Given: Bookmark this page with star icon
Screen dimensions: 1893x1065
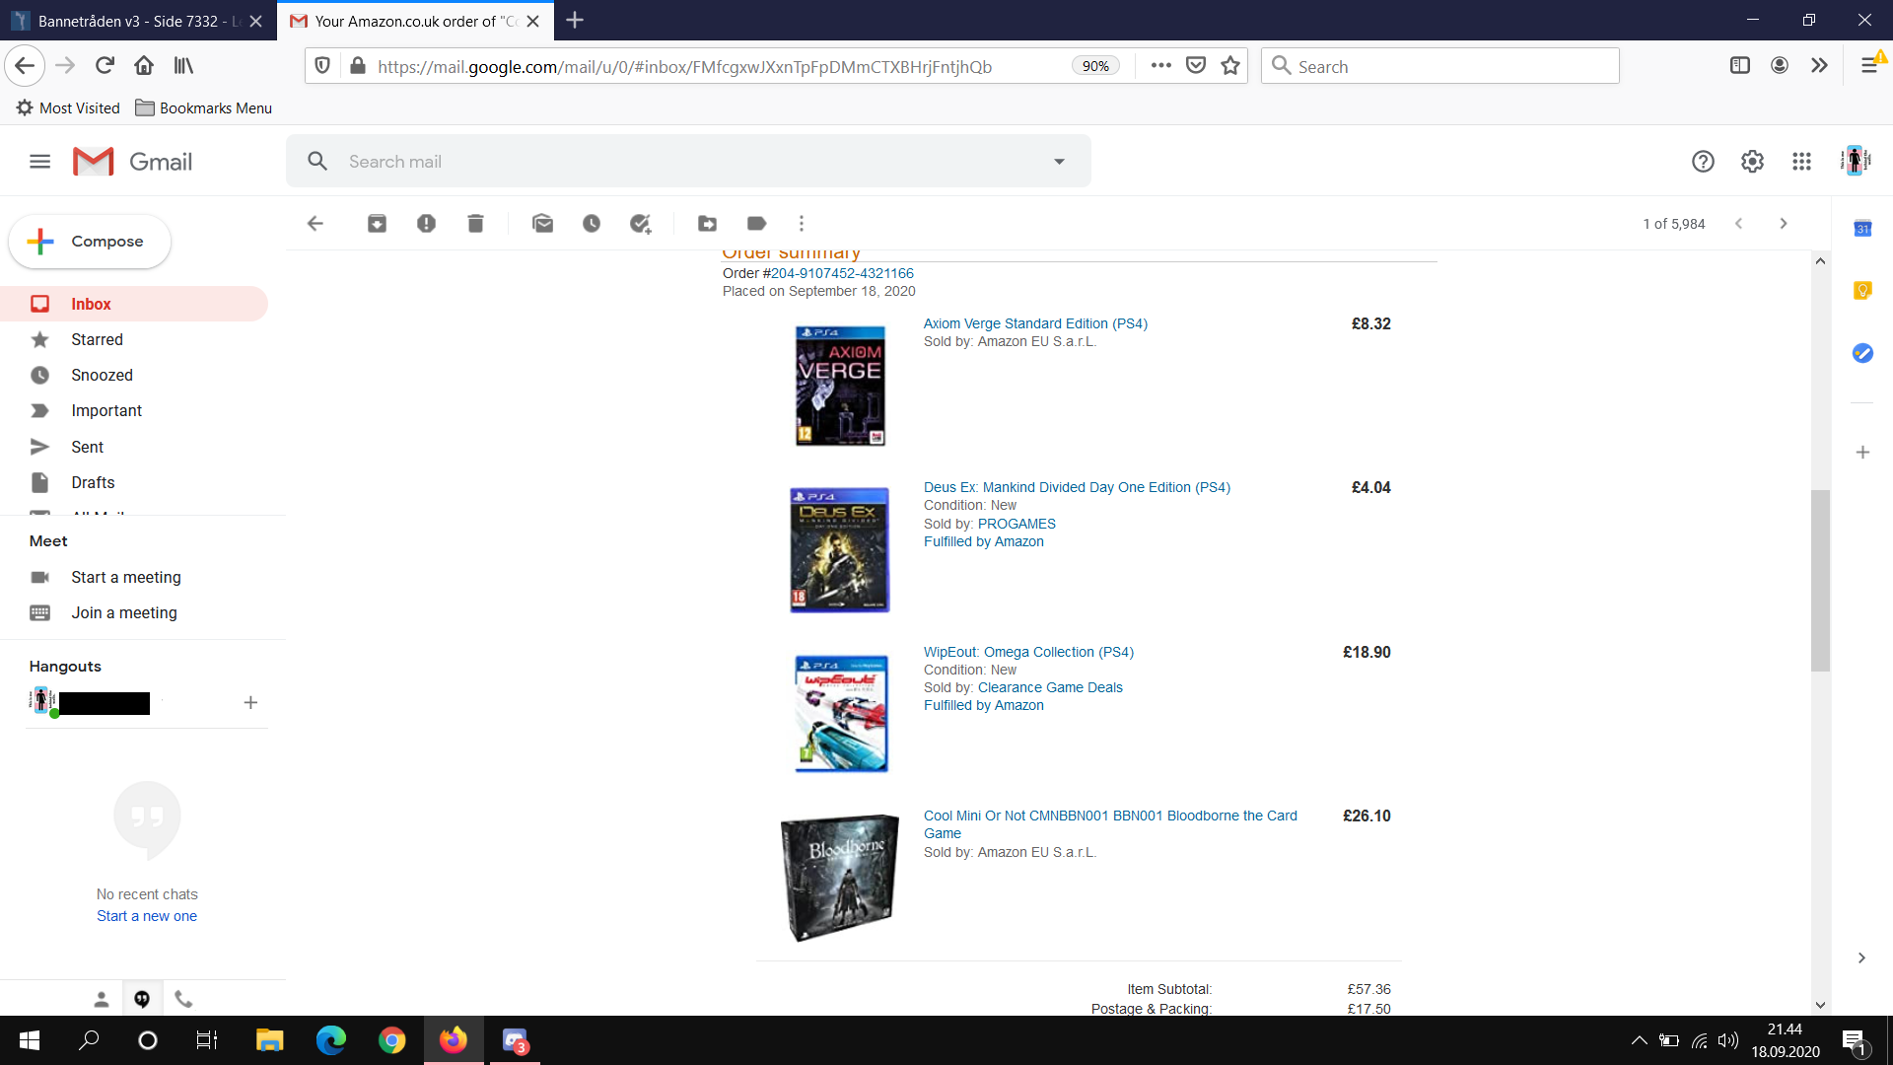Looking at the screenshot, I should 1230,66.
